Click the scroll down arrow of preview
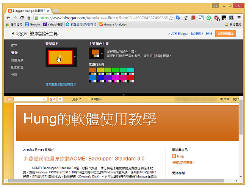Viewport: 249px width, 187px height. coord(241,176)
